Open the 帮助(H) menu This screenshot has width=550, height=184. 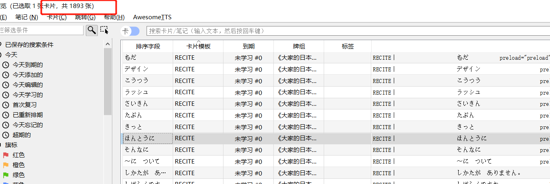(114, 17)
